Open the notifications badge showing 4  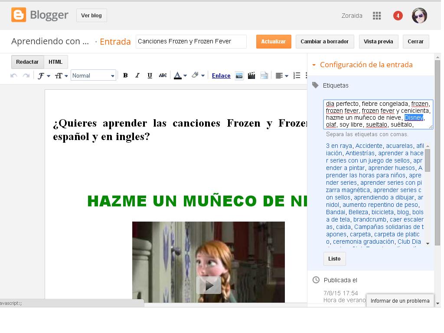coord(398,16)
